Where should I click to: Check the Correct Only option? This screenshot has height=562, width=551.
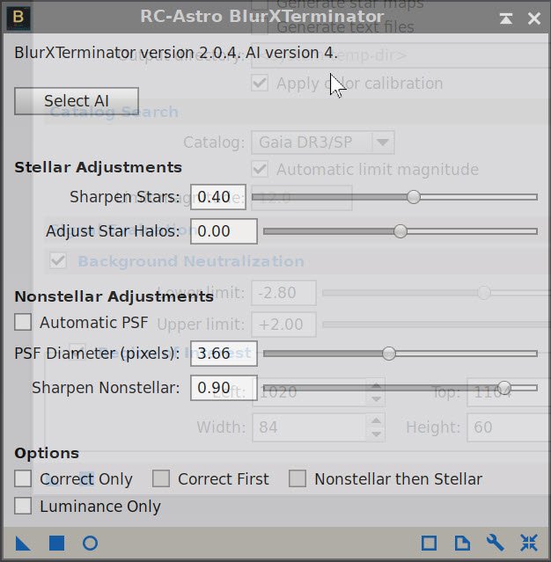click(23, 478)
